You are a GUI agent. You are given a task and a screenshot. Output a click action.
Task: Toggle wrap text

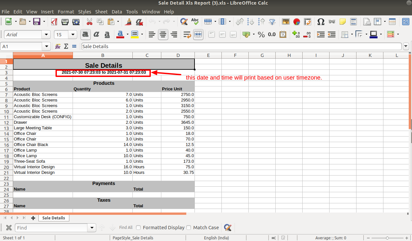[x=187, y=34]
